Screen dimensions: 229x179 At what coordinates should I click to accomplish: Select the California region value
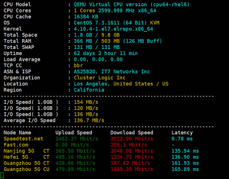point(89,90)
